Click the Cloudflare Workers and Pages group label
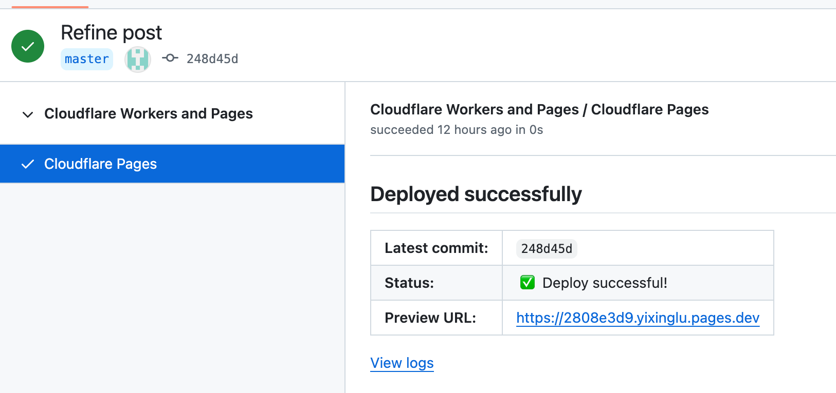The width and height of the screenshot is (836, 393). coord(148,114)
